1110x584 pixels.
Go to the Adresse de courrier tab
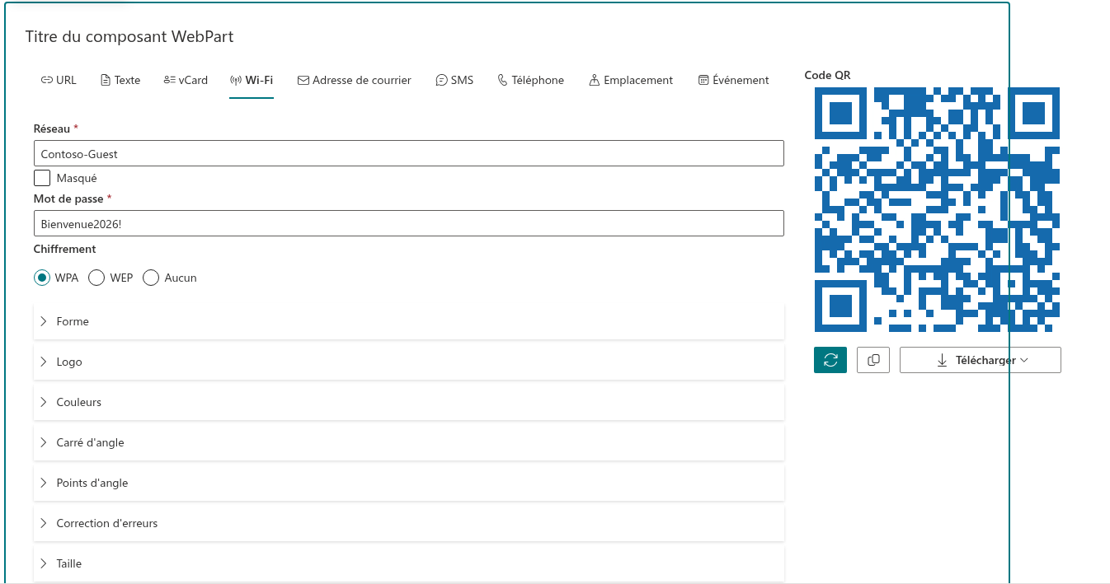(355, 80)
